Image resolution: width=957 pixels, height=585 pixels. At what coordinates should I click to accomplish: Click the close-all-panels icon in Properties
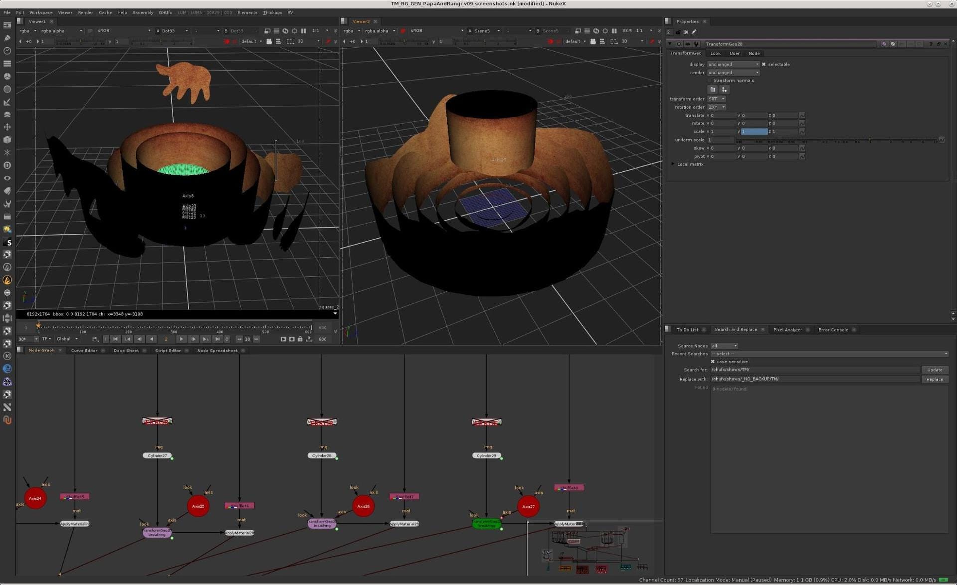686,32
